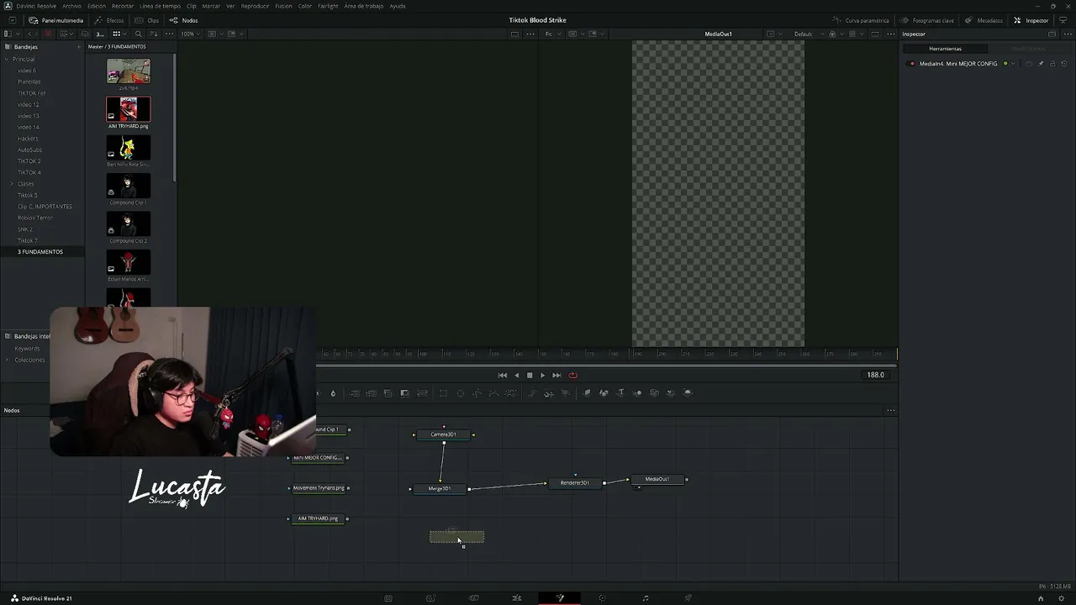Screen dimensions: 1076x605
Task: Add the Image Plane 3D tool
Action: click(x=587, y=393)
